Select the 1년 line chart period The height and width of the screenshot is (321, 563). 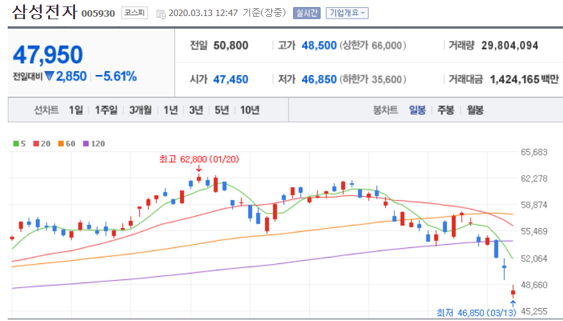tap(171, 110)
